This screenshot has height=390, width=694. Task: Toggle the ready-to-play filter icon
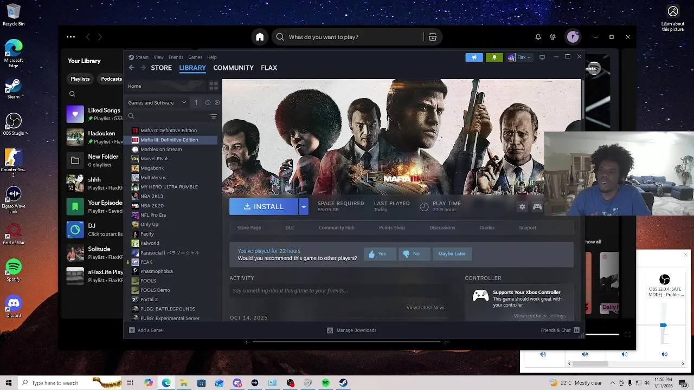point(217,102)
